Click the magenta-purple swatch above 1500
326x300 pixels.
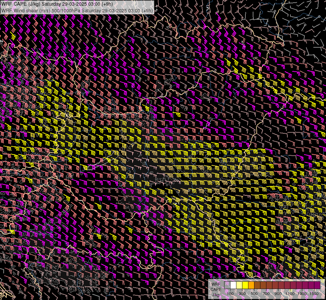tap(317, 285)
